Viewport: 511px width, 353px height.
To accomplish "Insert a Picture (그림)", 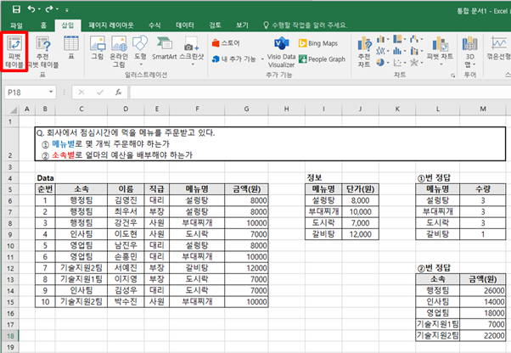I will [x=97, y=48].
